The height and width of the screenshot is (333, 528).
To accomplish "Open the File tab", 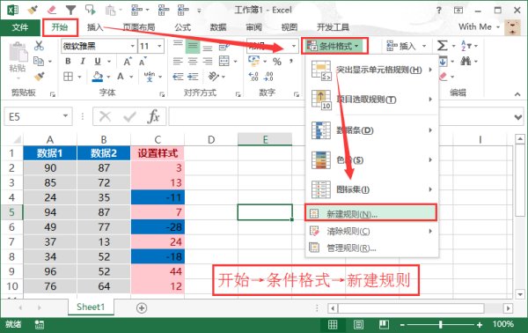I will pyautogui.click(x=20, y=27).
